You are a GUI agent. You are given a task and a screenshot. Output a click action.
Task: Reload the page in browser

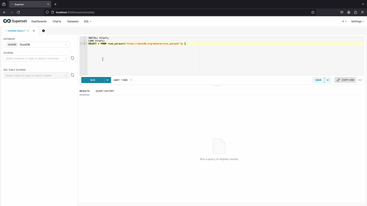[x=18, y=12]
